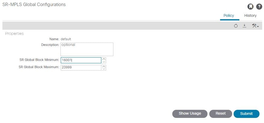The width and height of the screenshot is (264, 123).
Task: Switch to the History tab
Action: pos(250,16)
